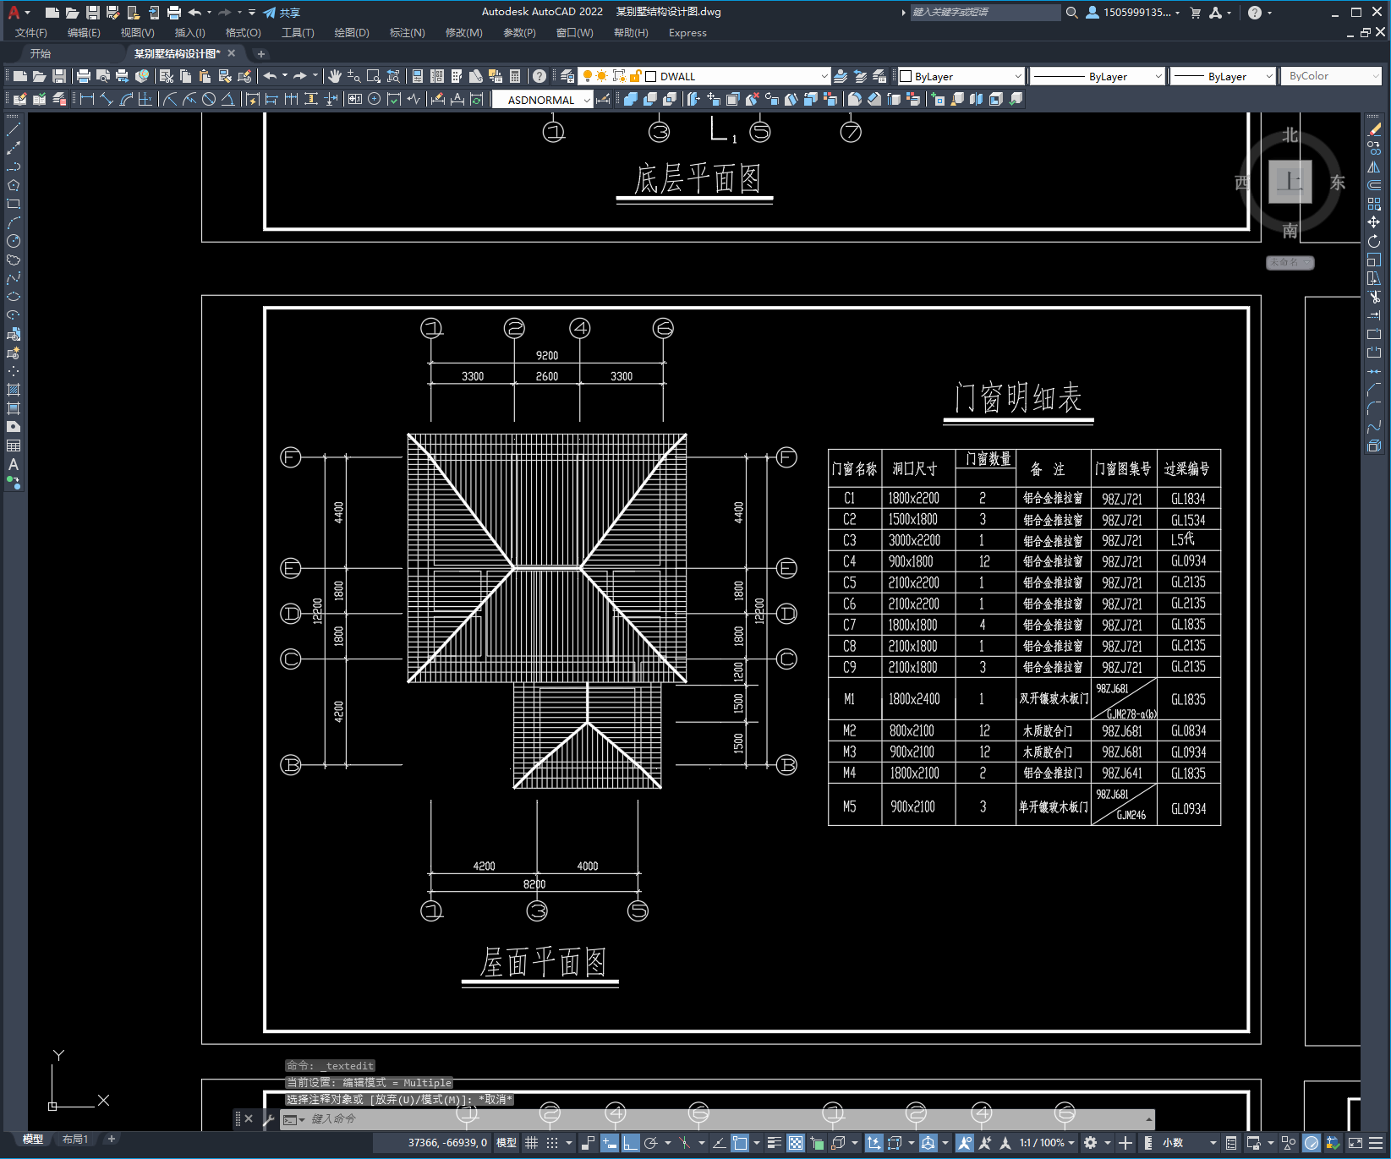
Task: Select the Linear dimension tool
Action: pyautogui.click(x=86, y=100)
